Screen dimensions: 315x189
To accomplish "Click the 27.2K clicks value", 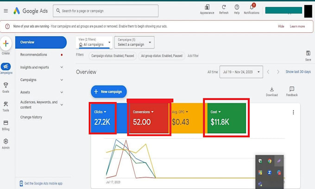I will 102,122.
